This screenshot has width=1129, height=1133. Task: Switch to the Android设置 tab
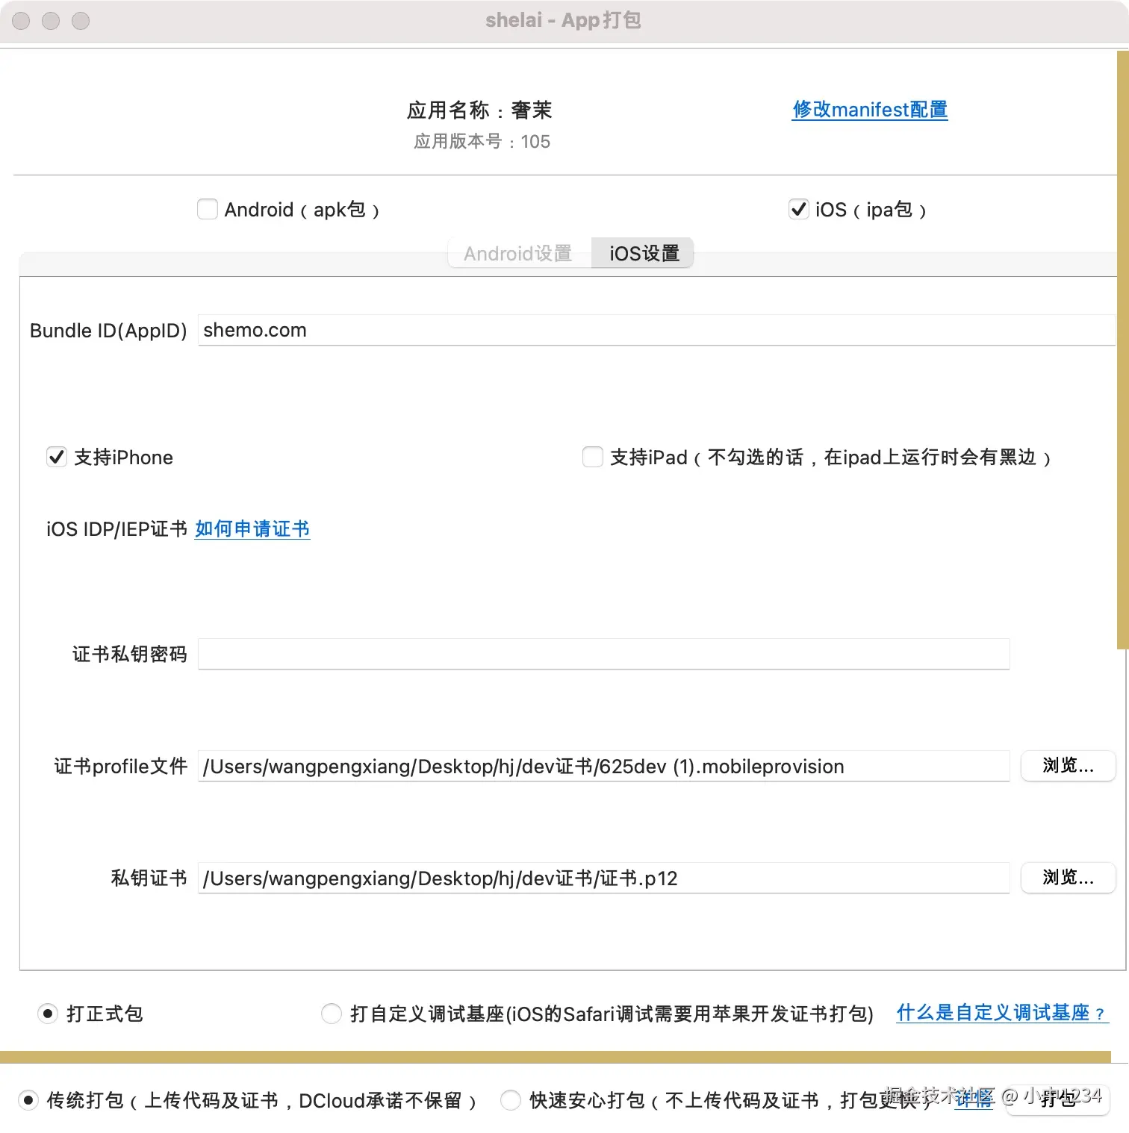[519, 253]
